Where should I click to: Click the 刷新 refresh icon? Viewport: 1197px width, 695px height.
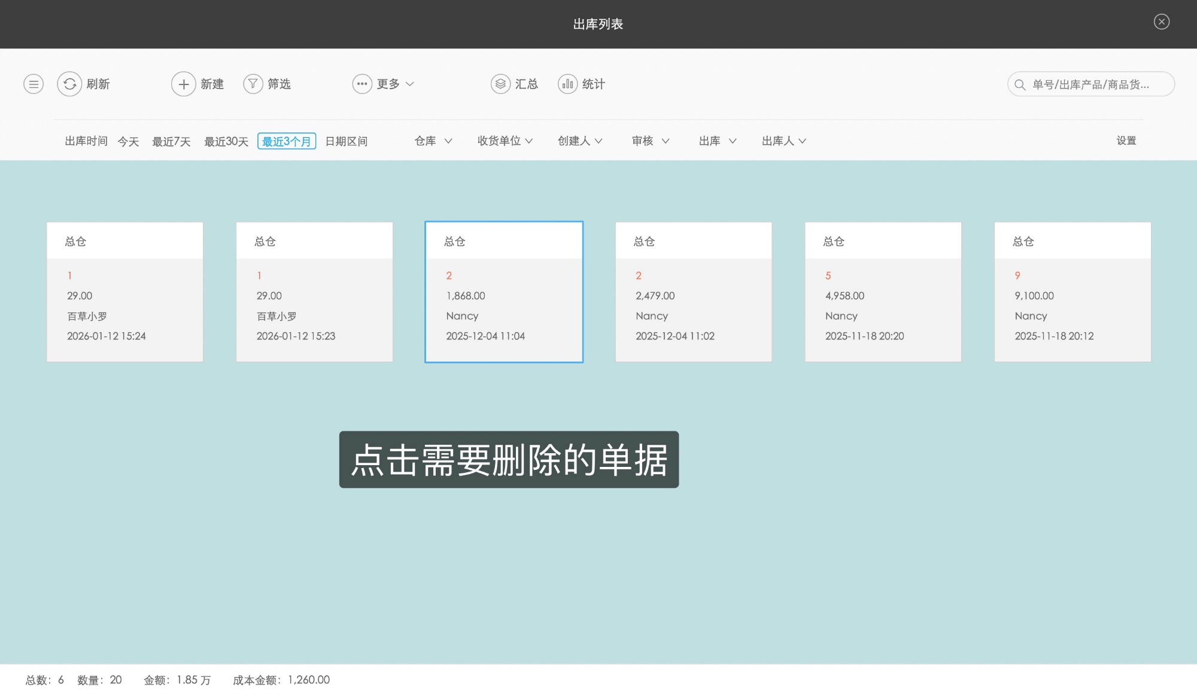69,84
